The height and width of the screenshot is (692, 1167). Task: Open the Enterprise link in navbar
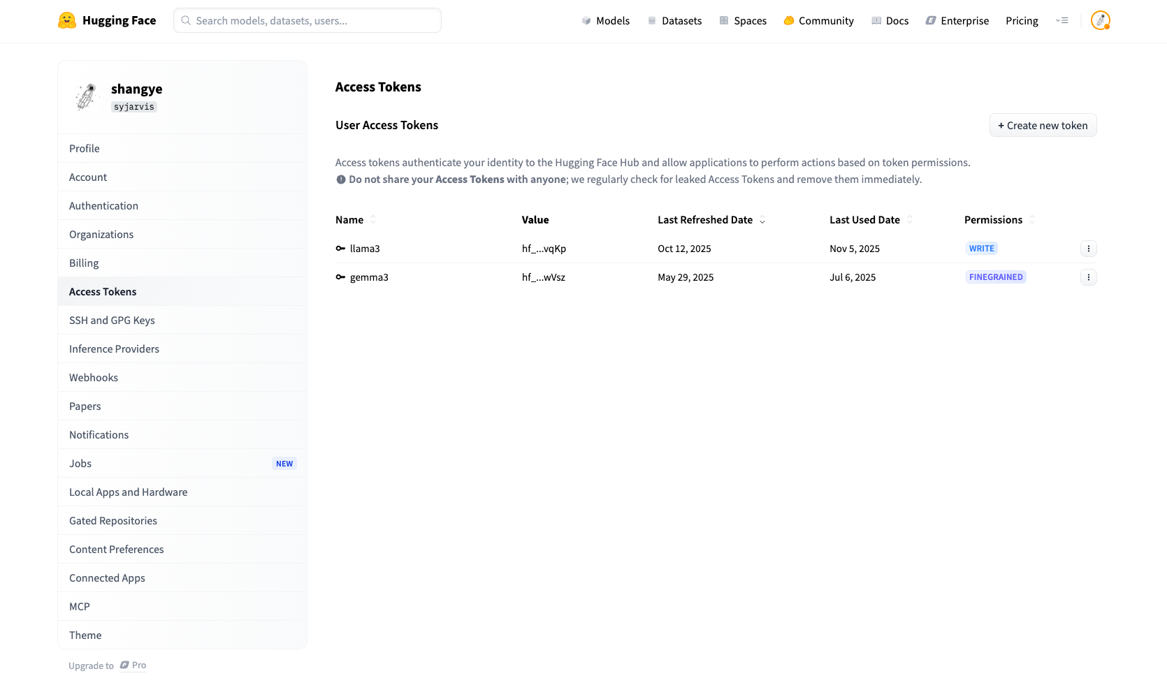[x=957, y=21]
